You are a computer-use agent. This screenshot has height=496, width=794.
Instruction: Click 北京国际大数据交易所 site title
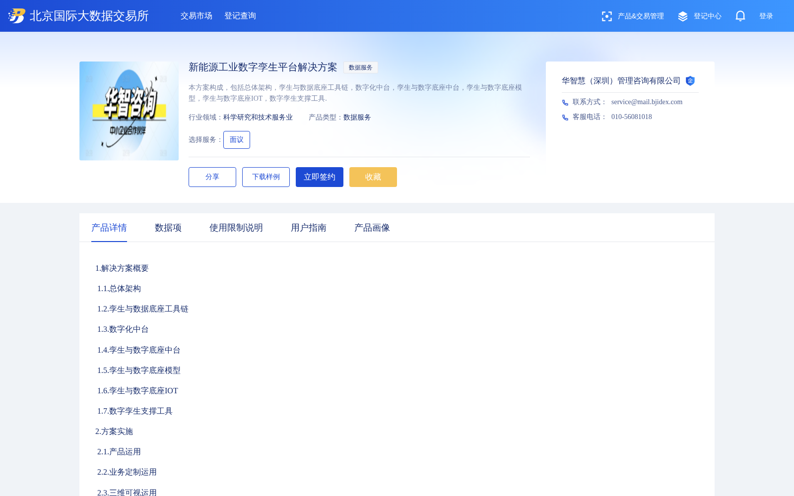point(89,16)
